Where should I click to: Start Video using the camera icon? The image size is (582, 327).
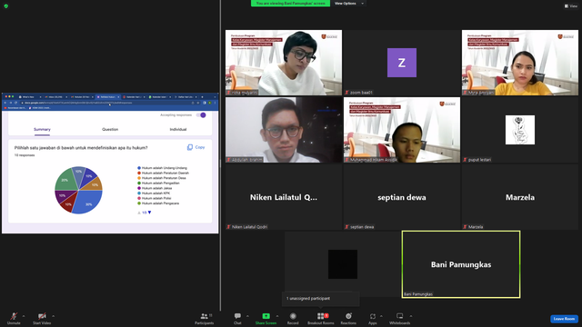pyautogui.click(x=42, y=316)
